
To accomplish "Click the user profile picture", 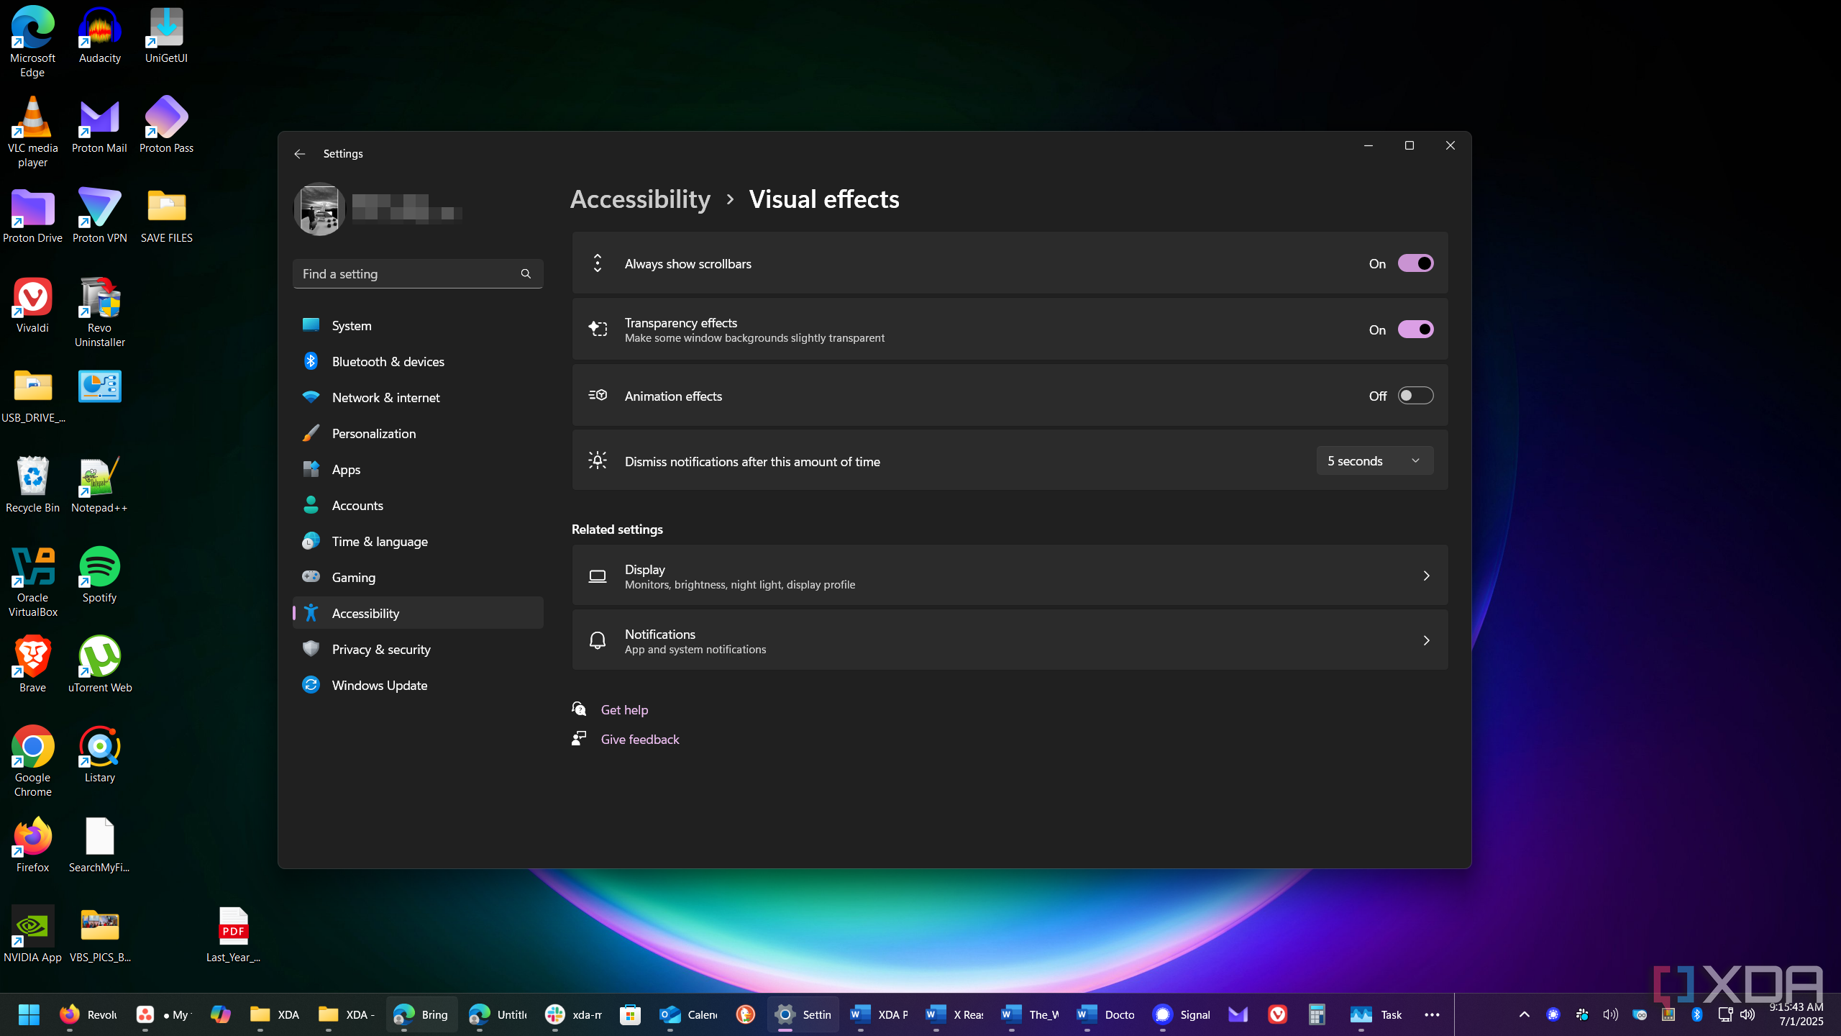I will (x=319, y=209).
